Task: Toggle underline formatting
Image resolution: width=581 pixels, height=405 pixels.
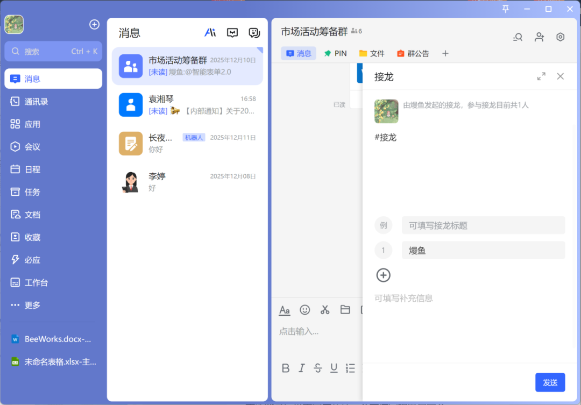Action: pyautogui.click(x=334, y=368)
